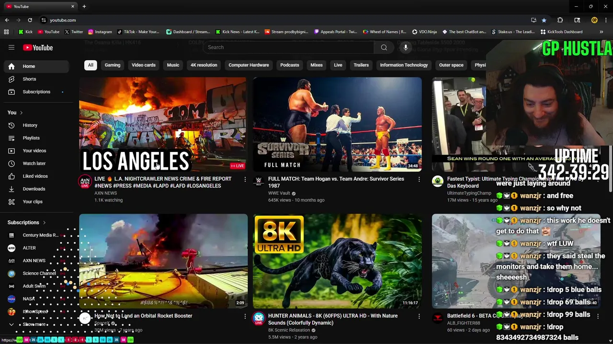The width and height of the screenshot is (613, 344).
Task: Open Downloads in the sidebar
Action: coord(37,189)
